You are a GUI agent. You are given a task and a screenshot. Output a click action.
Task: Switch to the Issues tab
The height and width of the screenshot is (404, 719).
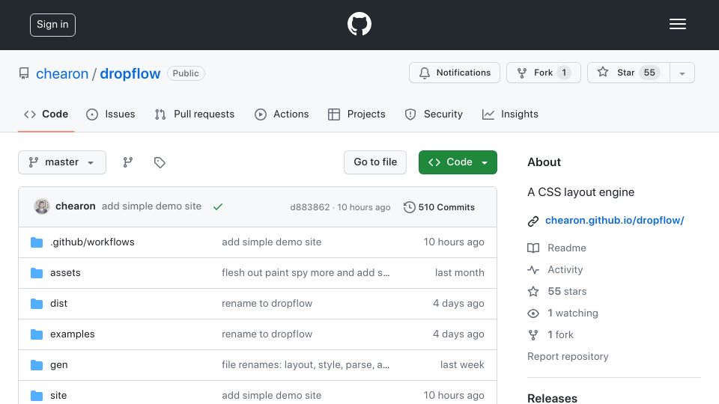point(111,114)
